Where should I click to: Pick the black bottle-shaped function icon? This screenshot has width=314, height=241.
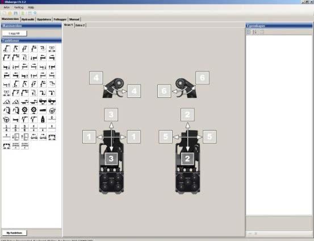[x=43, y=119]
